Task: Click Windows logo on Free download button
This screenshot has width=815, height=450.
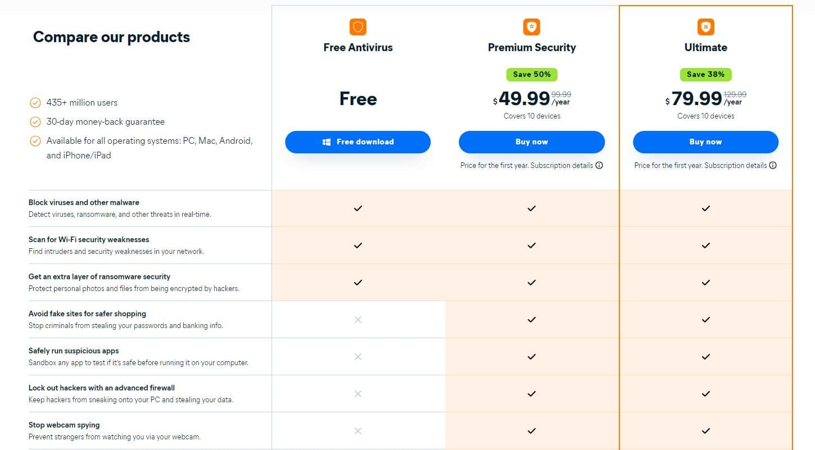Action: 327,142
